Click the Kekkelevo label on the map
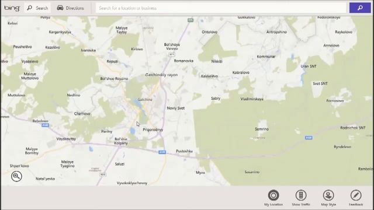The height and width of the screenshot is (210, 374). [x=209, y=76]
